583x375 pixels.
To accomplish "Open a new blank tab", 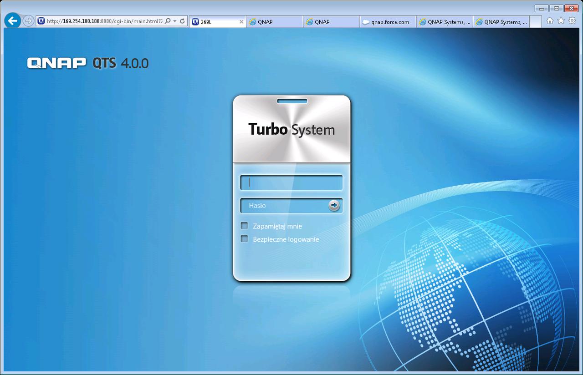I will point(536,22).
